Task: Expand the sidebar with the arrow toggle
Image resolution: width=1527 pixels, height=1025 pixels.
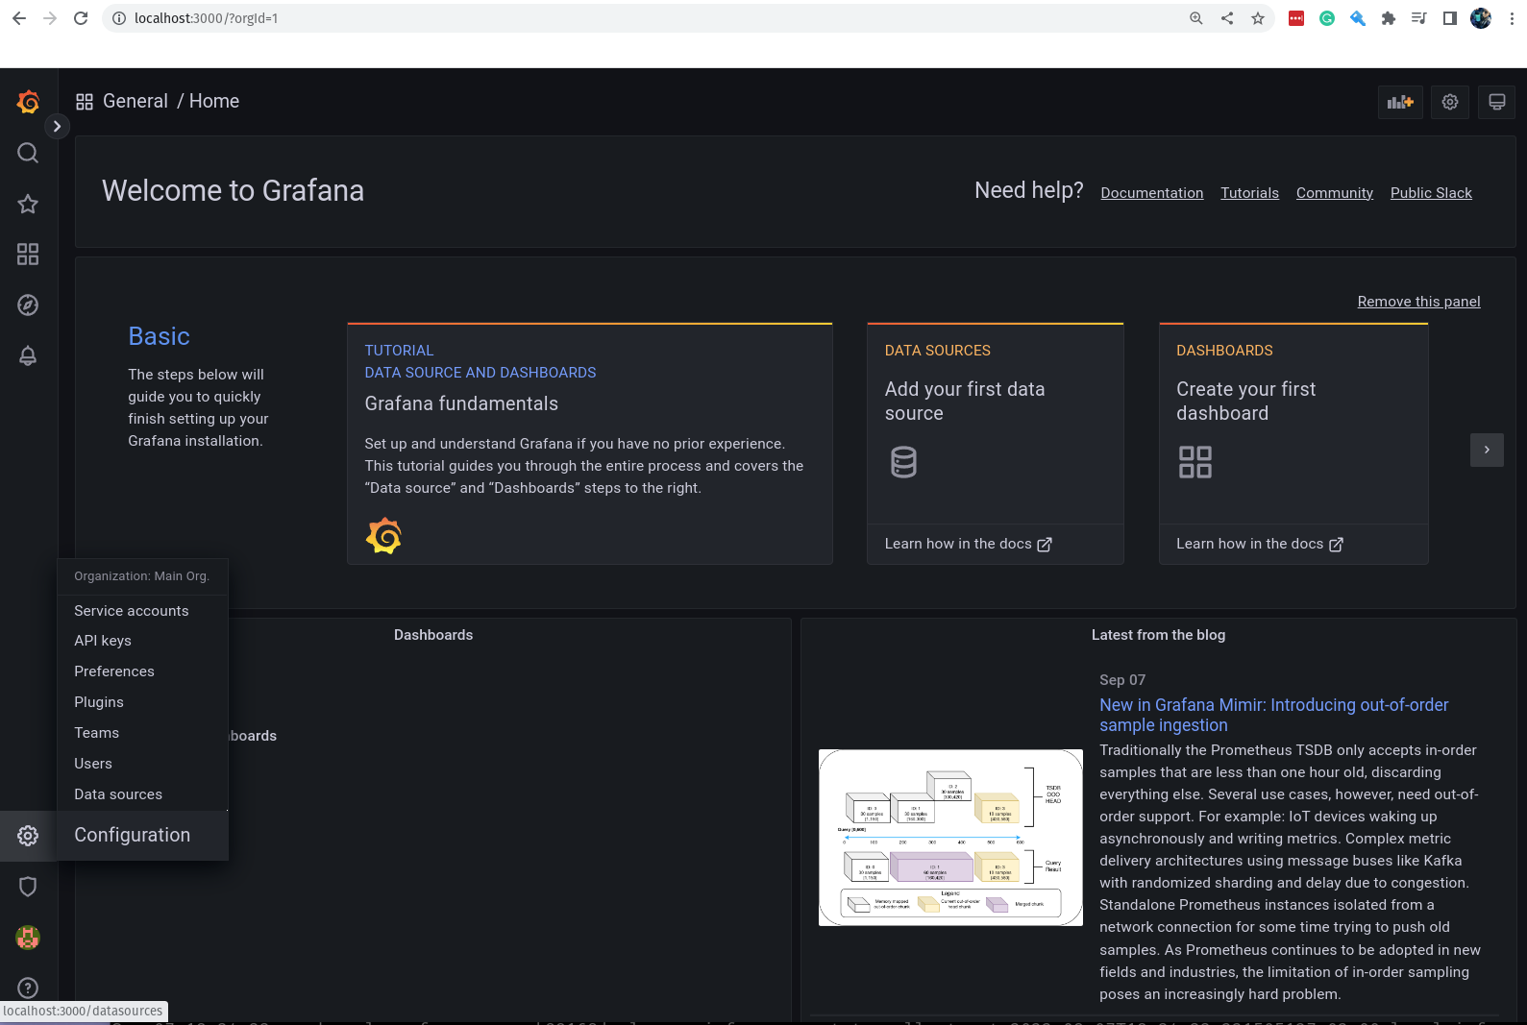Action: 57,126
